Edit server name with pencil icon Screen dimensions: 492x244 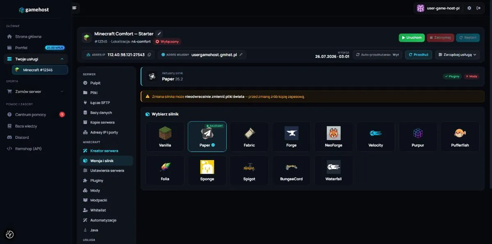pos(159,34)
